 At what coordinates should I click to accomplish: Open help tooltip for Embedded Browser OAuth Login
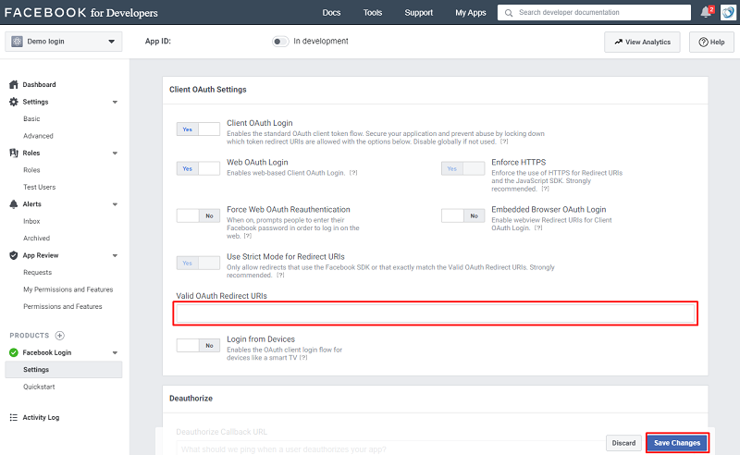(x=538, y=228)
